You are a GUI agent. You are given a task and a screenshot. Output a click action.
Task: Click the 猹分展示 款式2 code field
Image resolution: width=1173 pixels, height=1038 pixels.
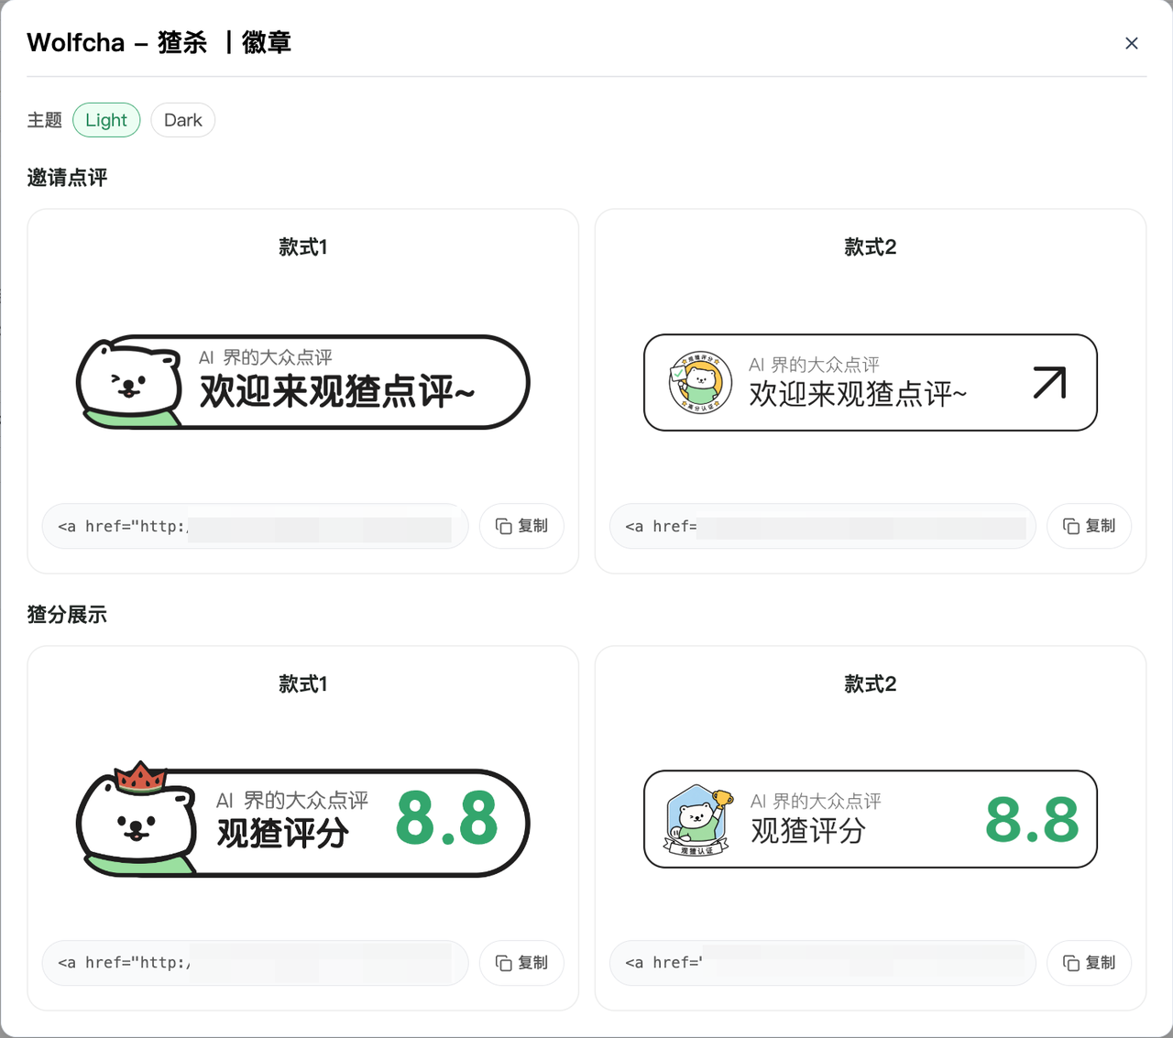[x=823, y=963]
